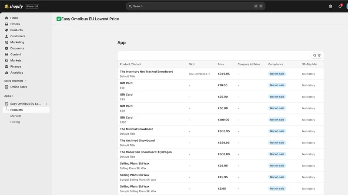Click Not on sale badge for €949.95 row

(x=277, y=74)
